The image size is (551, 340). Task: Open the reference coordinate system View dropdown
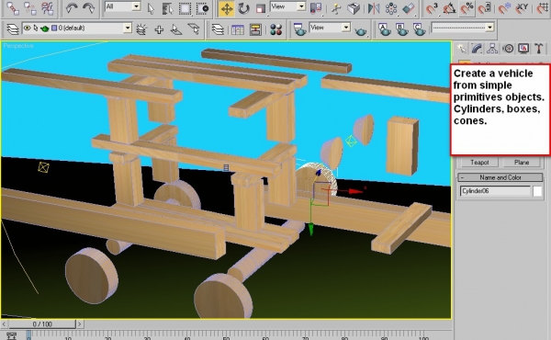click(287, 6)
